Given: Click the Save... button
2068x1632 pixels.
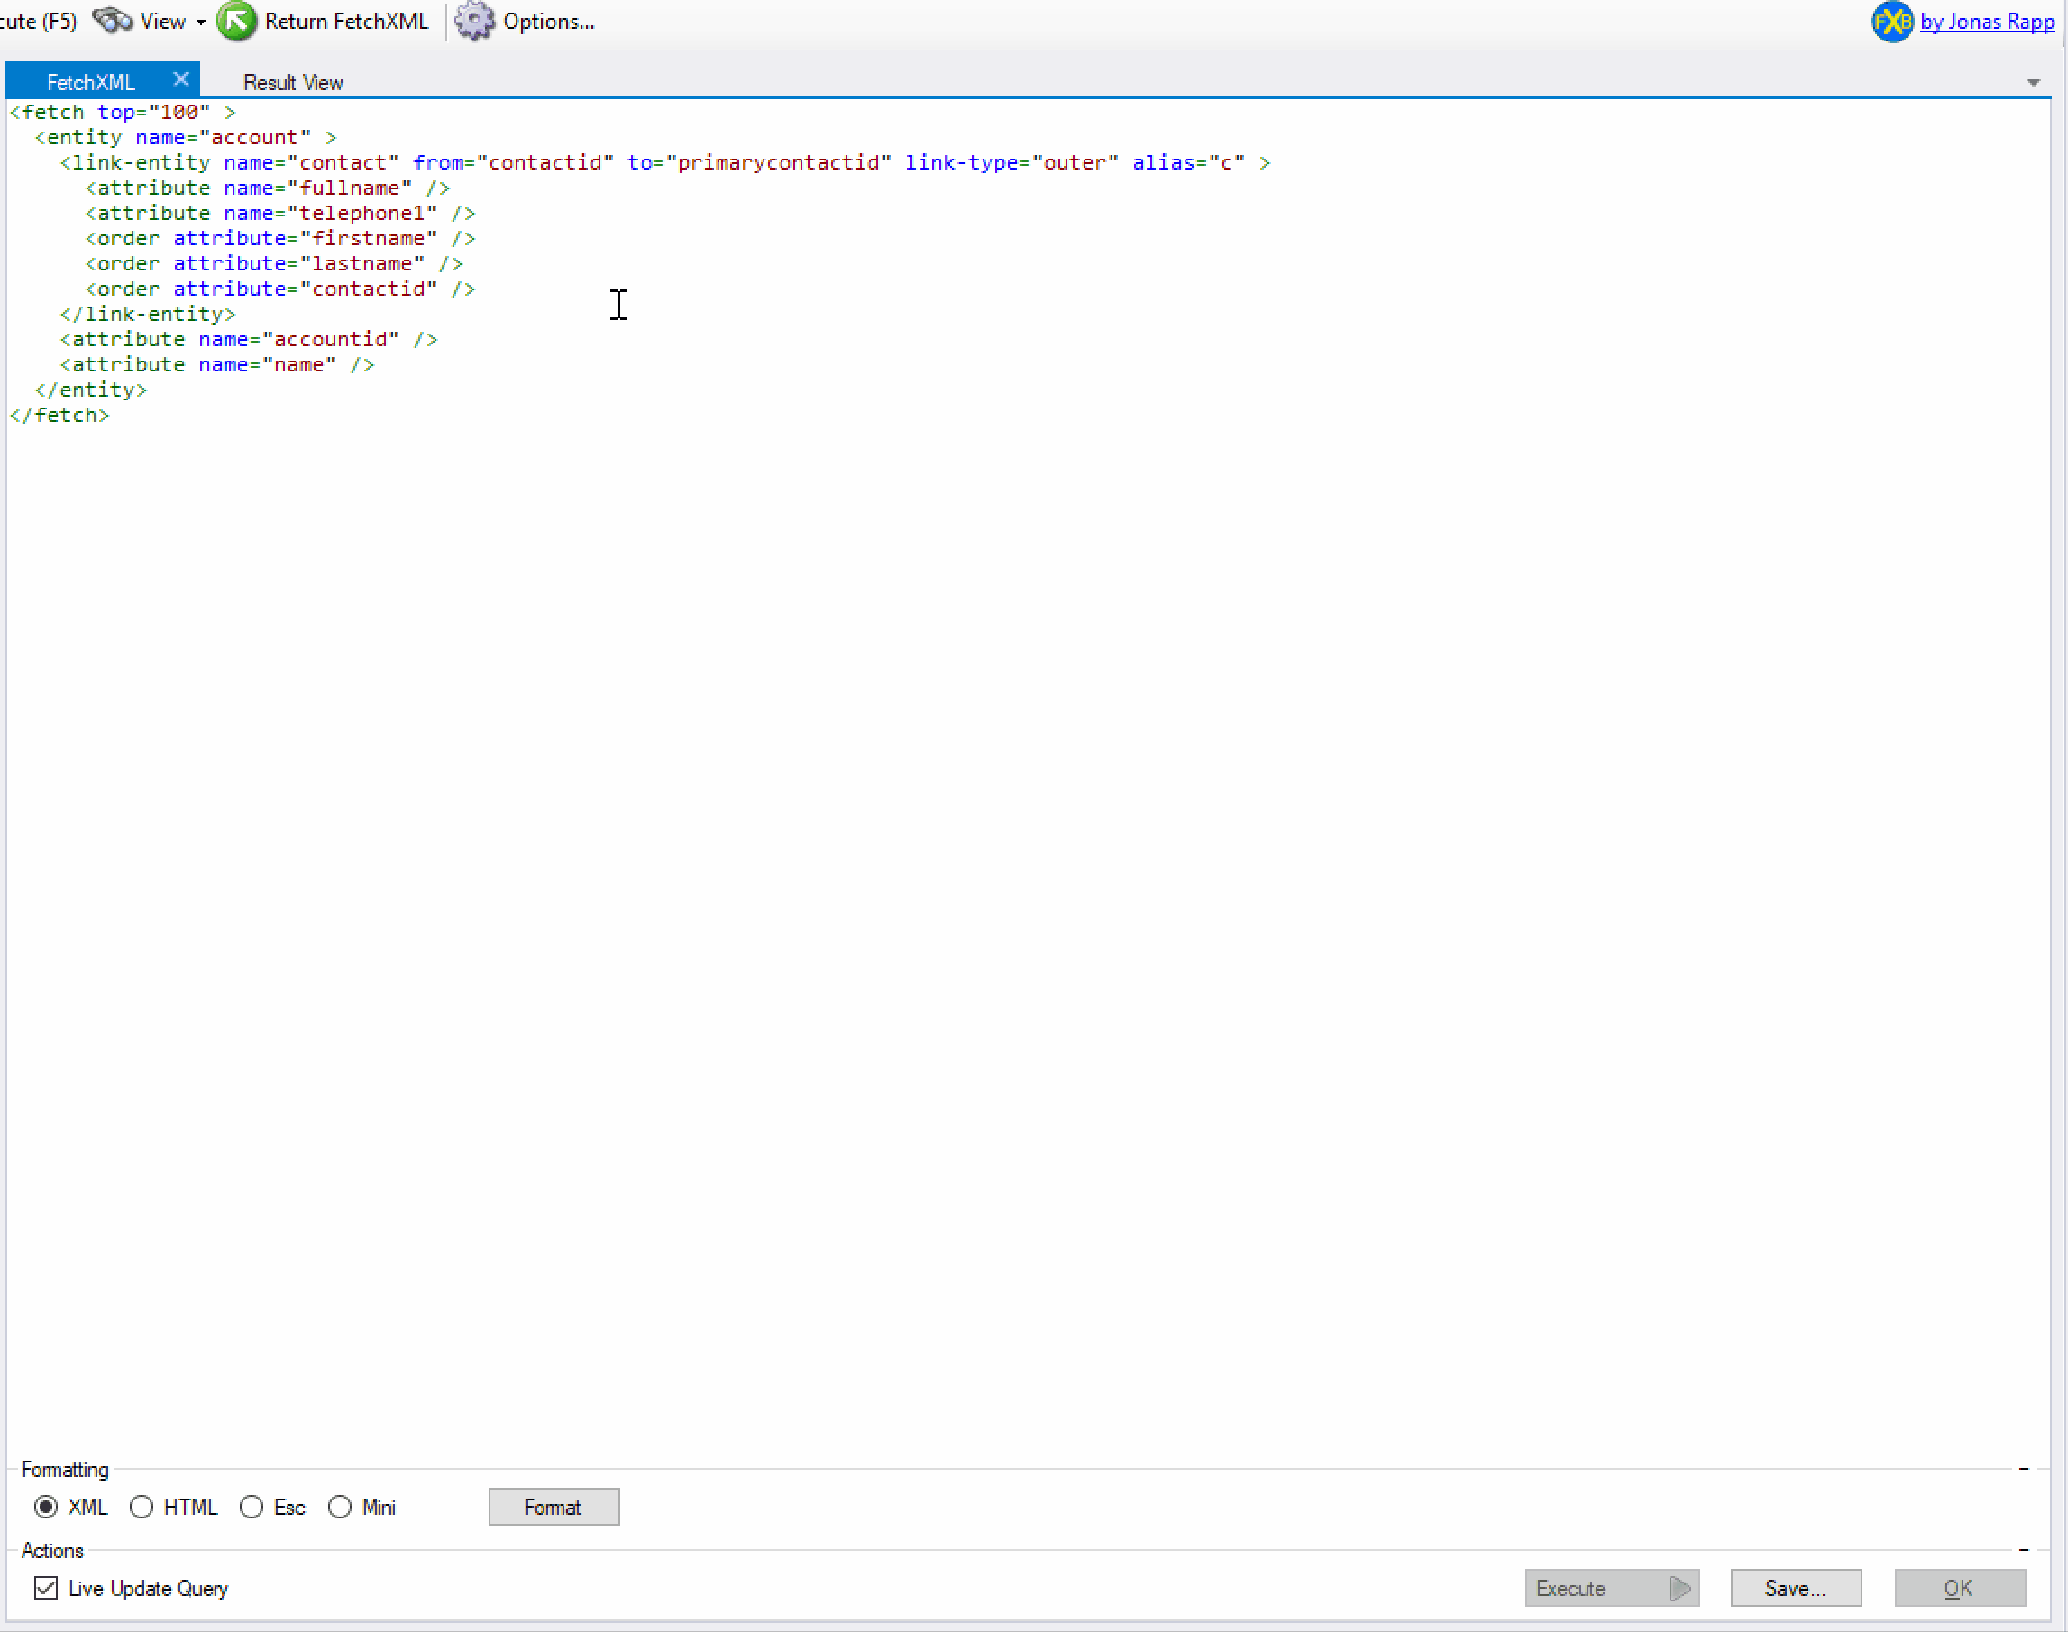Looking at the screenshot, I should tap(1795, 1588).
